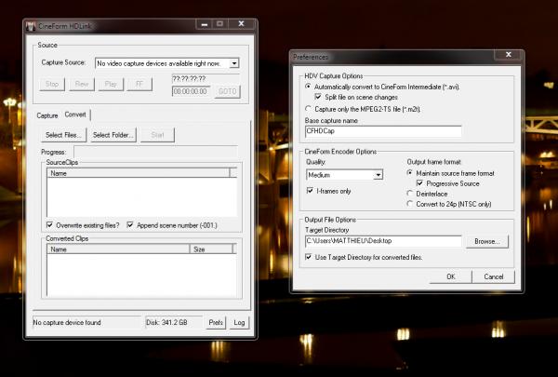Click the Target Directory path field

383,241
